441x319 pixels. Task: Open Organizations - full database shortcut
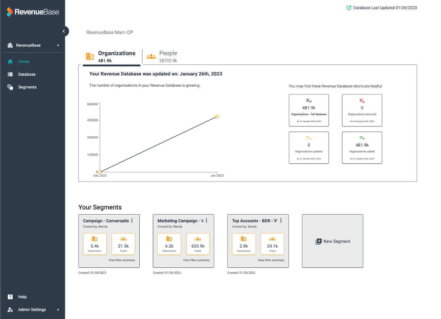[309, 110]
